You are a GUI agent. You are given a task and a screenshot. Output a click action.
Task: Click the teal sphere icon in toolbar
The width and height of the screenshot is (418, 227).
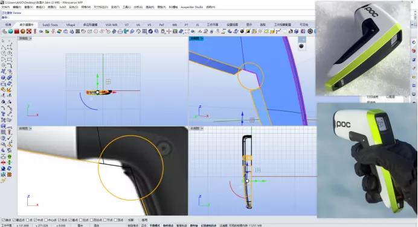click(10, 31)
